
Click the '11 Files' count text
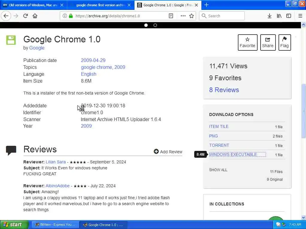click(276, 171)
